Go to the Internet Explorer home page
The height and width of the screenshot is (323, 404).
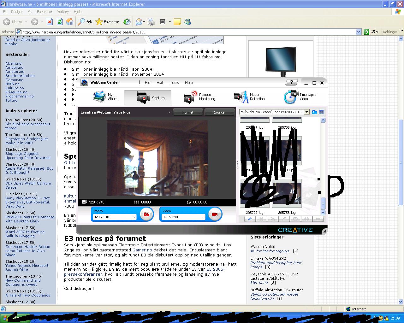coord(70,22)
